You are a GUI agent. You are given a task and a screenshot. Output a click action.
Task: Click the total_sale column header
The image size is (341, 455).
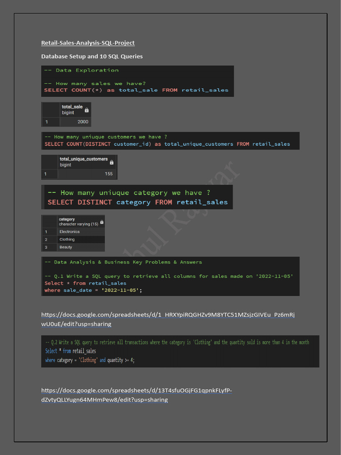[75, 110]
